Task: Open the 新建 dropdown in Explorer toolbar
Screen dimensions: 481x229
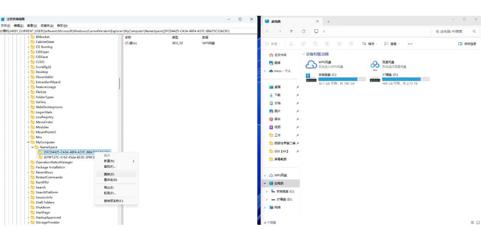Action: coord(273,44)
